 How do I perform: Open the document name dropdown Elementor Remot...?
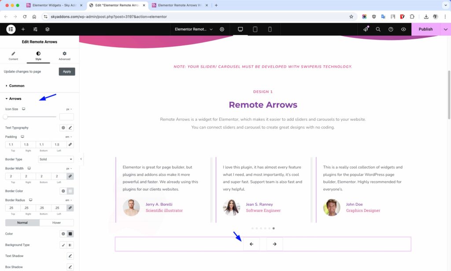(x=194, y=29)
